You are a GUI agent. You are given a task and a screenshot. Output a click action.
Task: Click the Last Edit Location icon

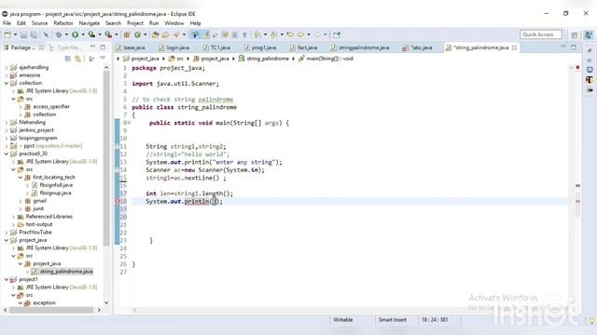pyautogui.click(x=290, y=35)
